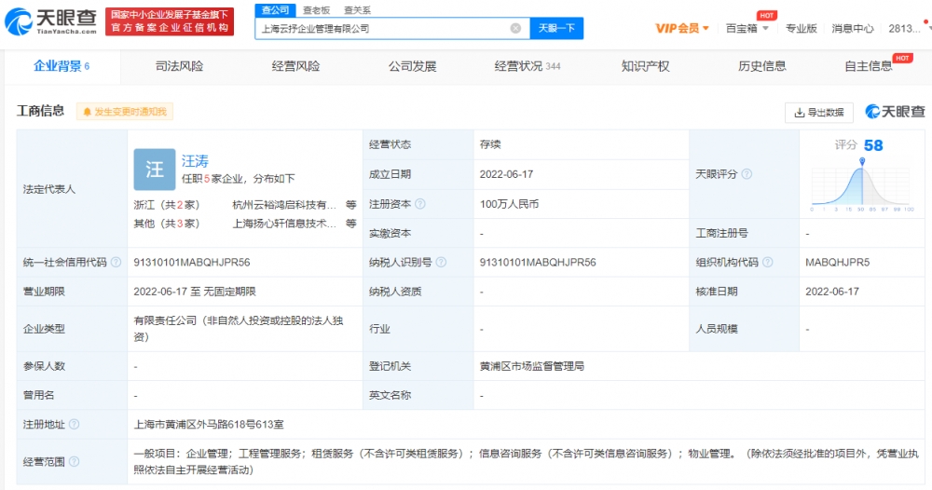Click the 天眼一下 search button
The height and width of the screenshot is (490, 932).
[x=556, y=28]
